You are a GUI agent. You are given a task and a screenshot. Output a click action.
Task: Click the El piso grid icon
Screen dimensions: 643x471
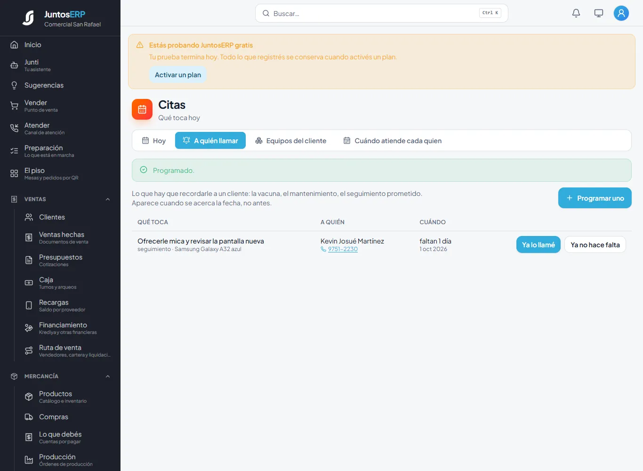click(14, 174)
